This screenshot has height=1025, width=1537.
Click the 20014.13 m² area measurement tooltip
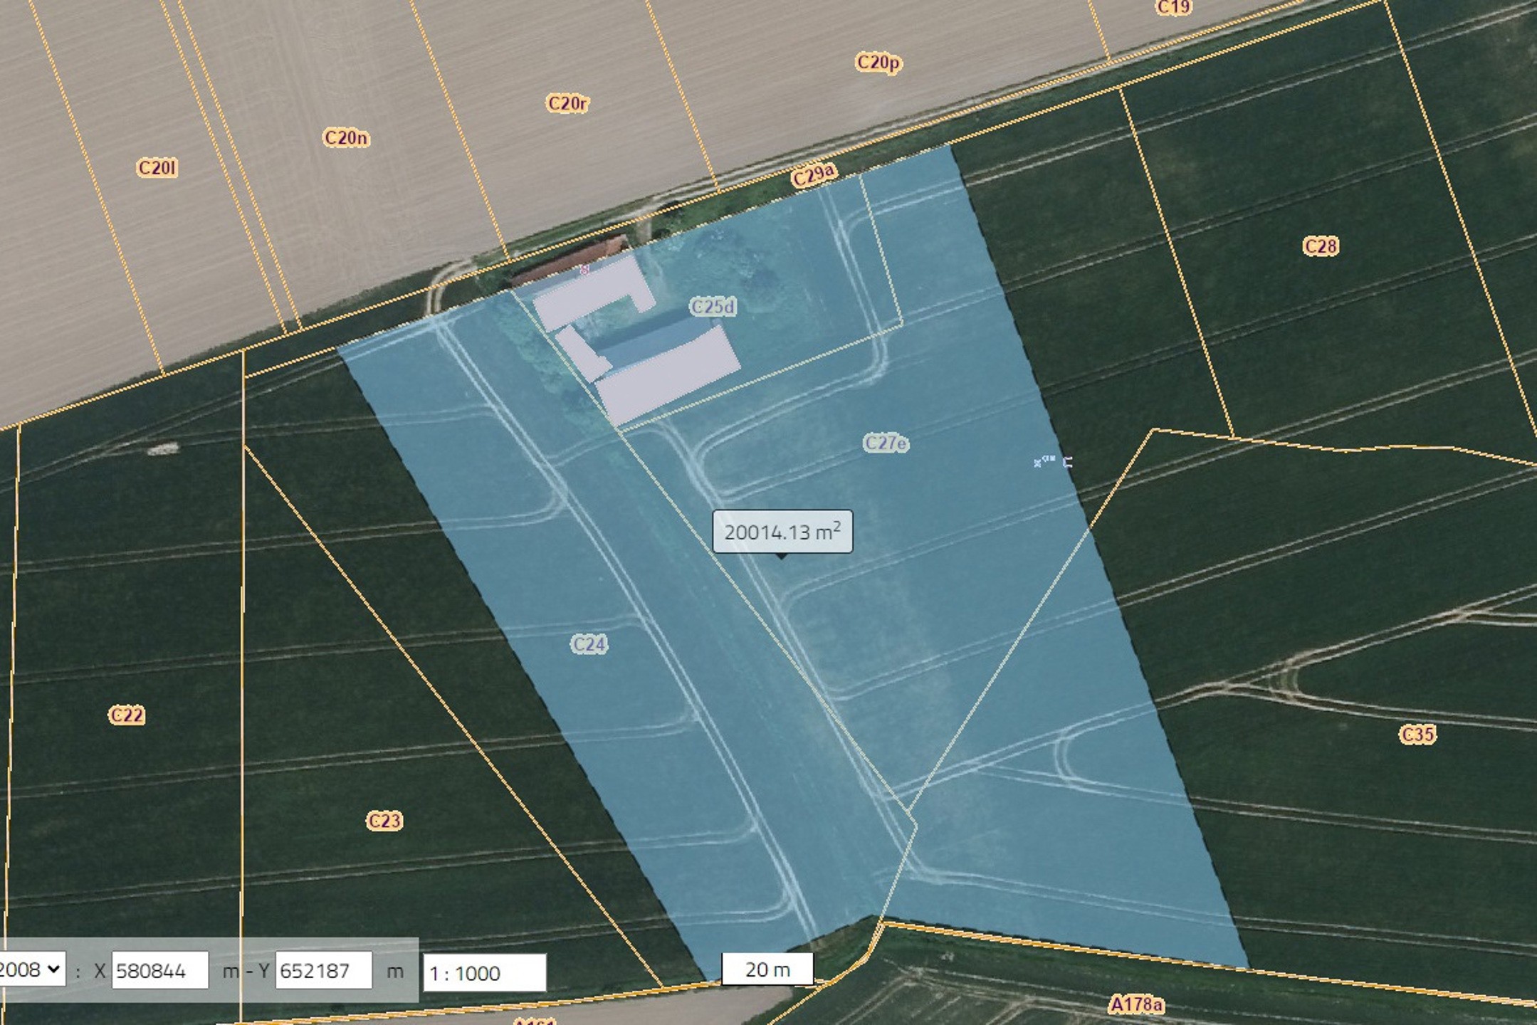(782, 532)
